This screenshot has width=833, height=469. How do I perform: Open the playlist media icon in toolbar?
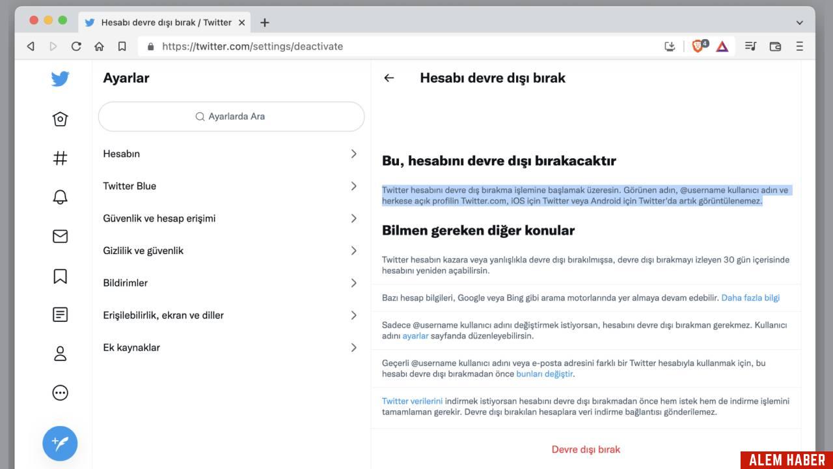pyautogui.click(x=750, y=46)
